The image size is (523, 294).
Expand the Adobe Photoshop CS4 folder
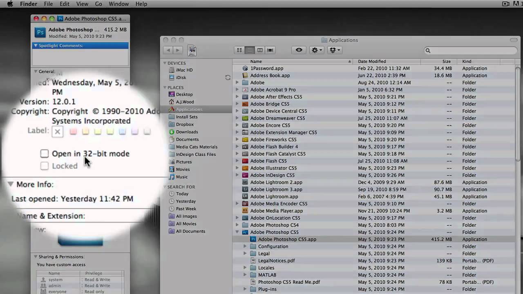click(237, 225)
